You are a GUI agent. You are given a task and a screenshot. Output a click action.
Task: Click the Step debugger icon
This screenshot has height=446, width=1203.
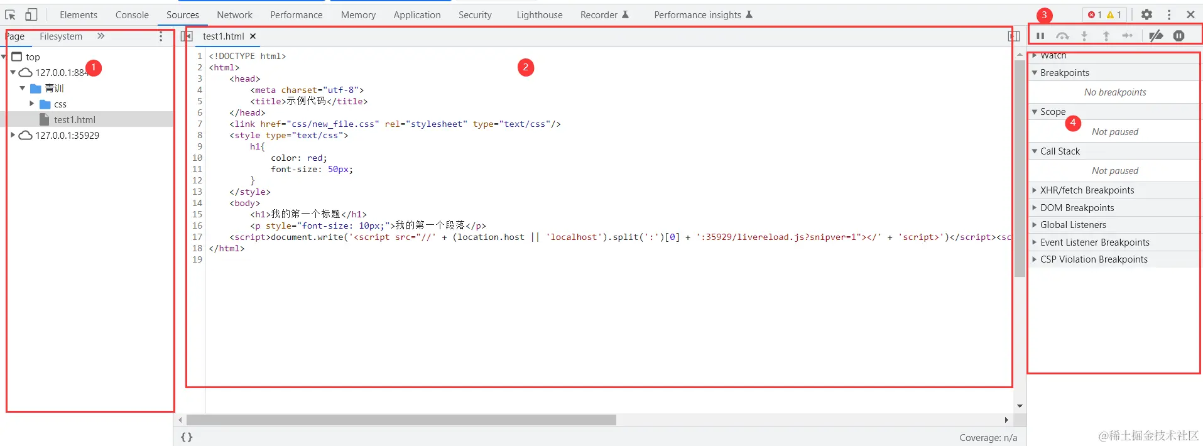tap(1128, 36)
